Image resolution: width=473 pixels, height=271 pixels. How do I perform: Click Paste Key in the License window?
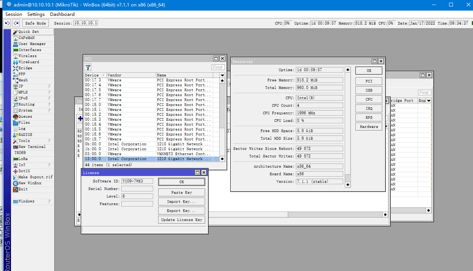pos(181,192)
